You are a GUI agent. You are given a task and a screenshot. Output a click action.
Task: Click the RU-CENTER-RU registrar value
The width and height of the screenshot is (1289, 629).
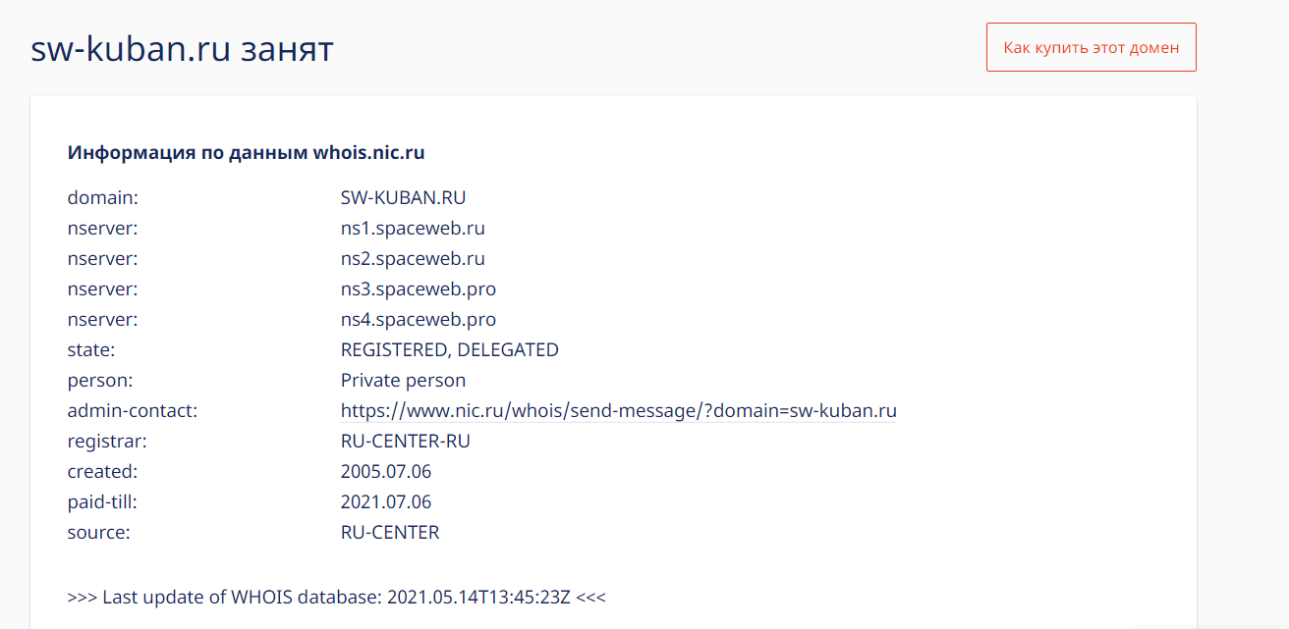(x=405, y=441)
